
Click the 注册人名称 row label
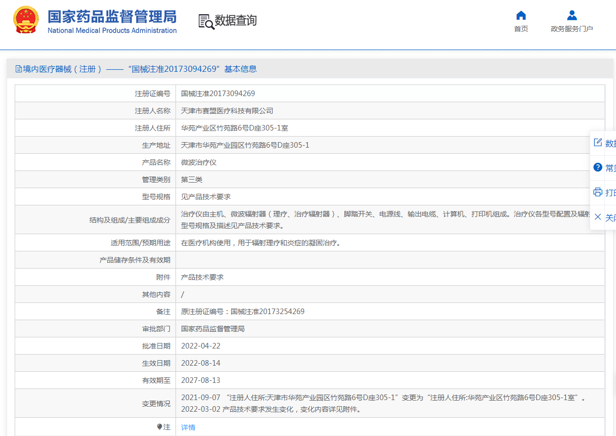pyautogui.click(x=153, y=111)
